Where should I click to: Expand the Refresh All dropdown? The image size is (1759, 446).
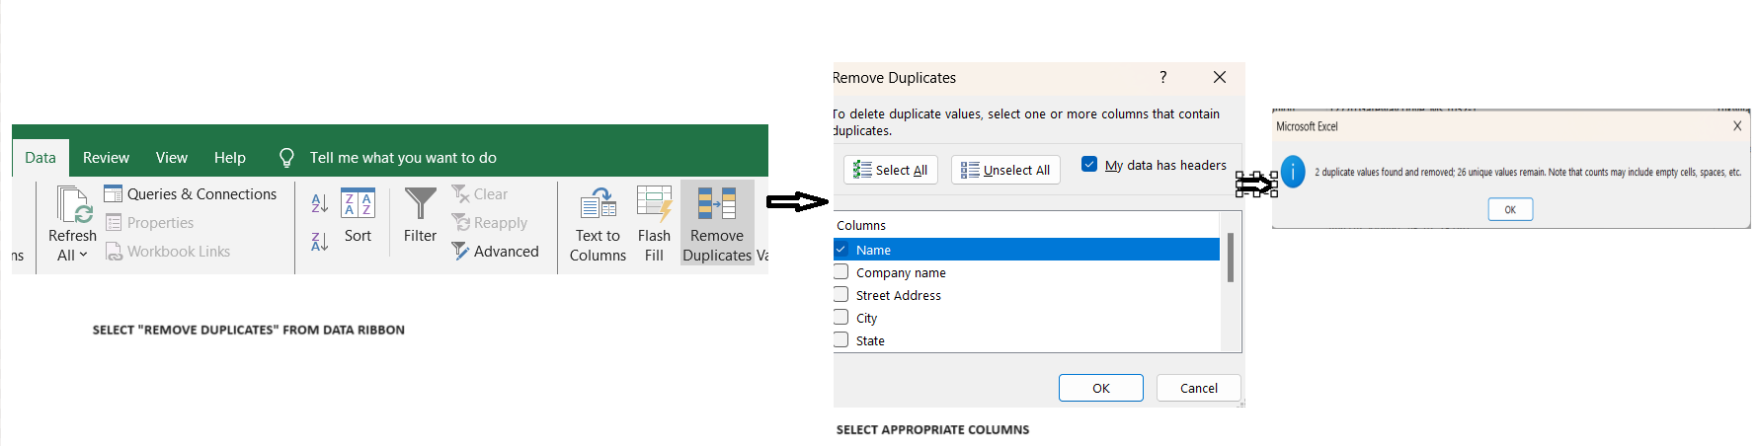[72, 255]
